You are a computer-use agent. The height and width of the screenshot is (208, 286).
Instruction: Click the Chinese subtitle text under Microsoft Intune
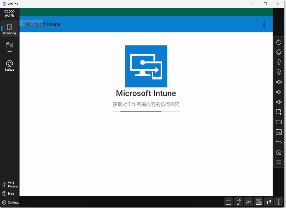(146, 105)
